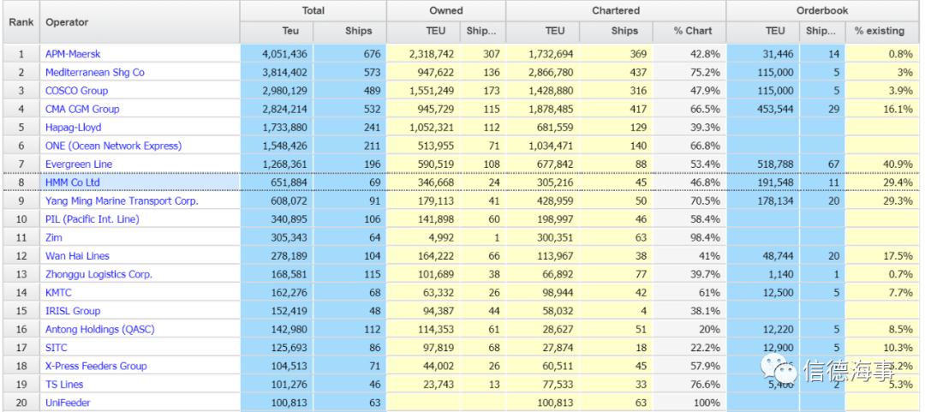Open Zhonggu Logistics Corp. link
This screenshot has width=925, height=412.
[x=98, y=274]
